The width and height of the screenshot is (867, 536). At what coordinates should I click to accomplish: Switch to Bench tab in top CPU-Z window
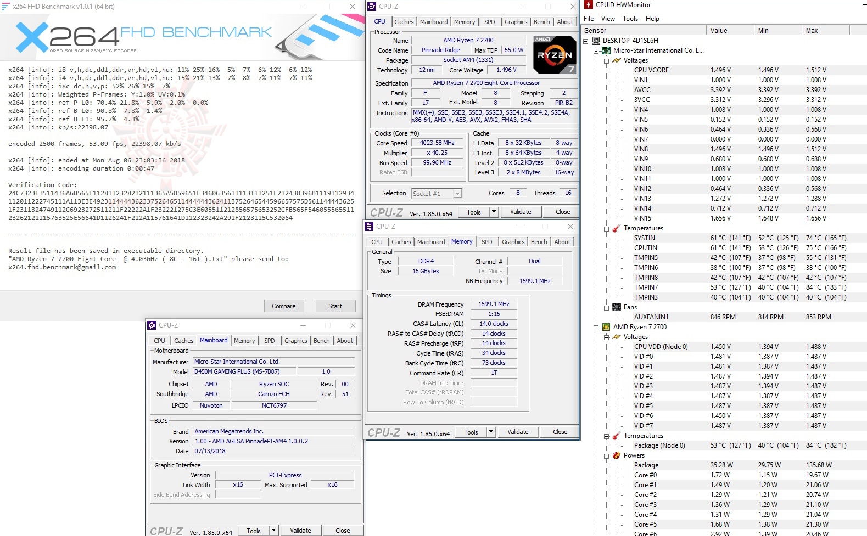(541, 22)
